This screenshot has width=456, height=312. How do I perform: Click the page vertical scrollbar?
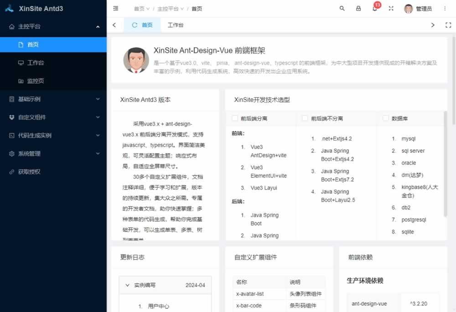(454, 81)
